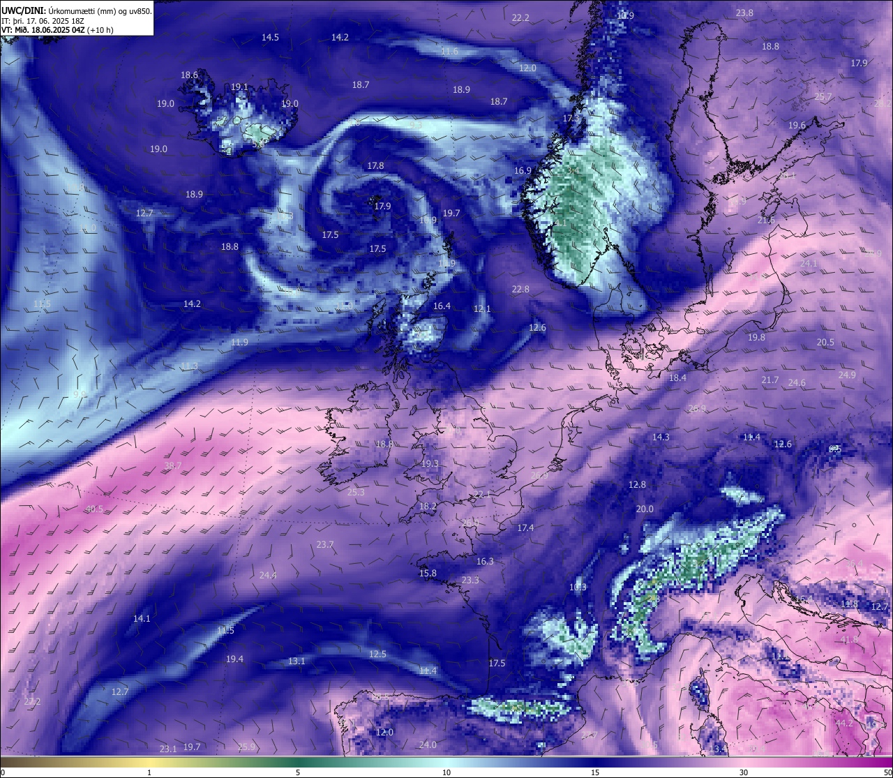893x778 pixels.
Task: Click the 17.4 map value
Action: coord(525,528)
